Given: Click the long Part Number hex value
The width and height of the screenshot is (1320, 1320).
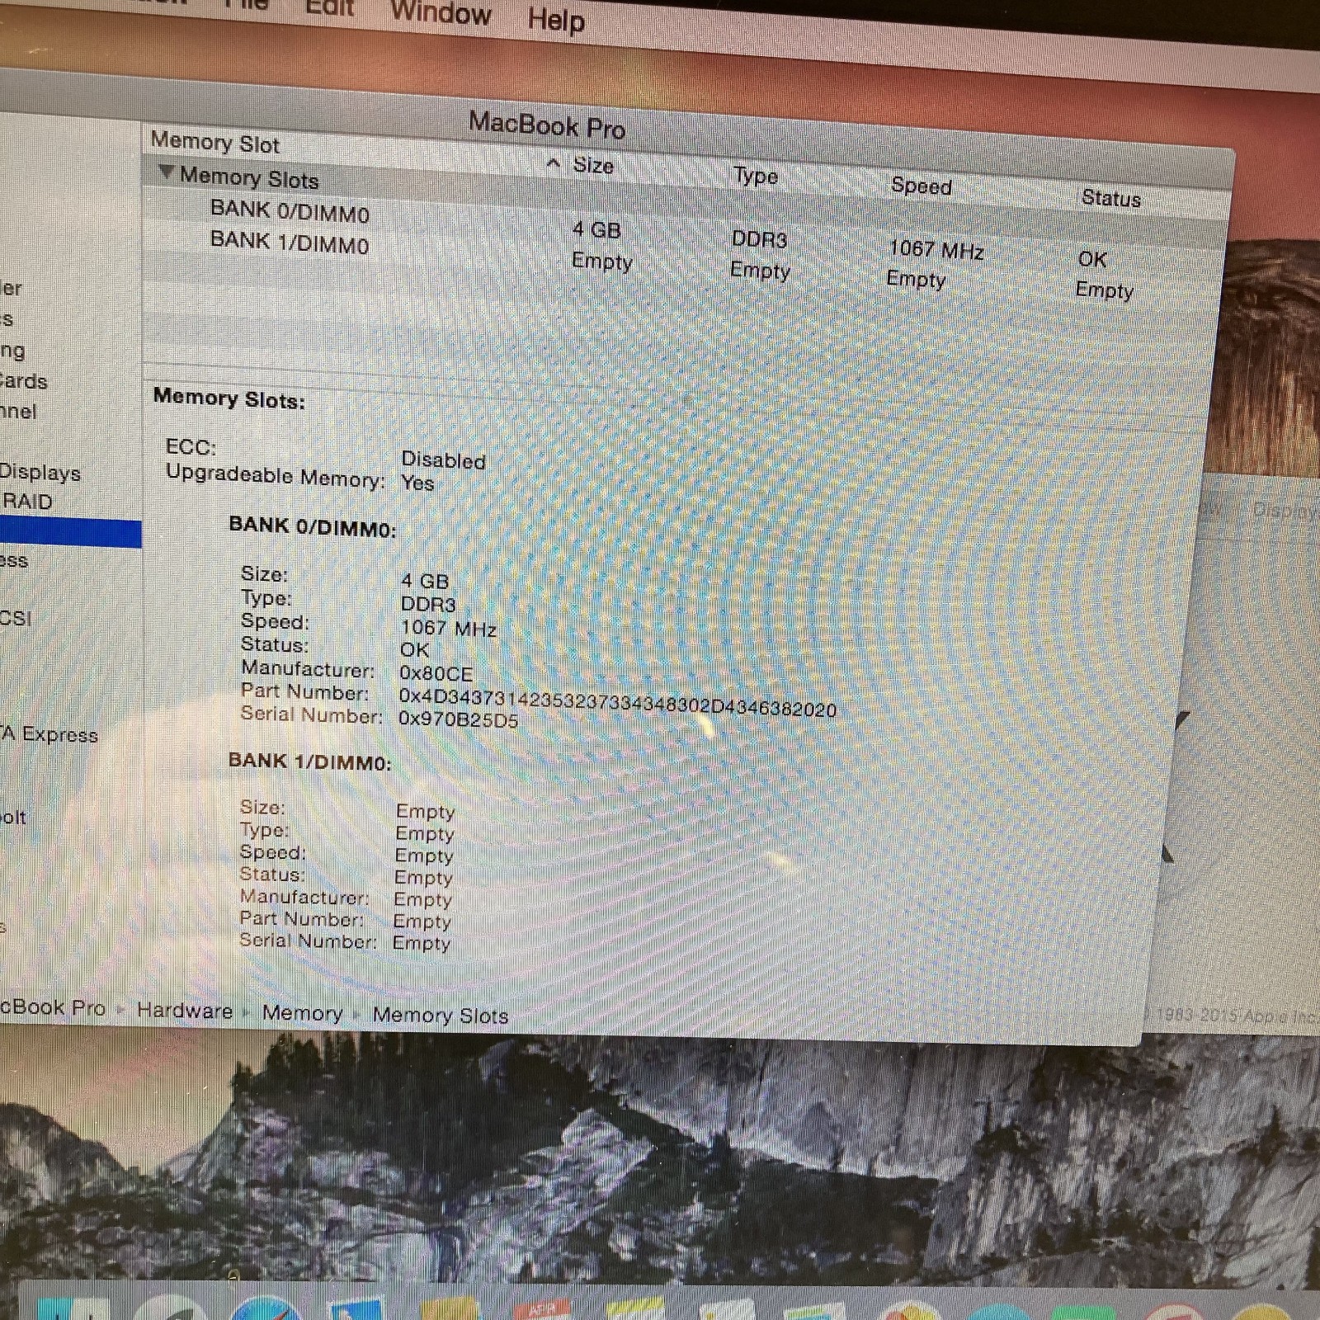Looking at the screenshot, I should click(x=618, y=702).
